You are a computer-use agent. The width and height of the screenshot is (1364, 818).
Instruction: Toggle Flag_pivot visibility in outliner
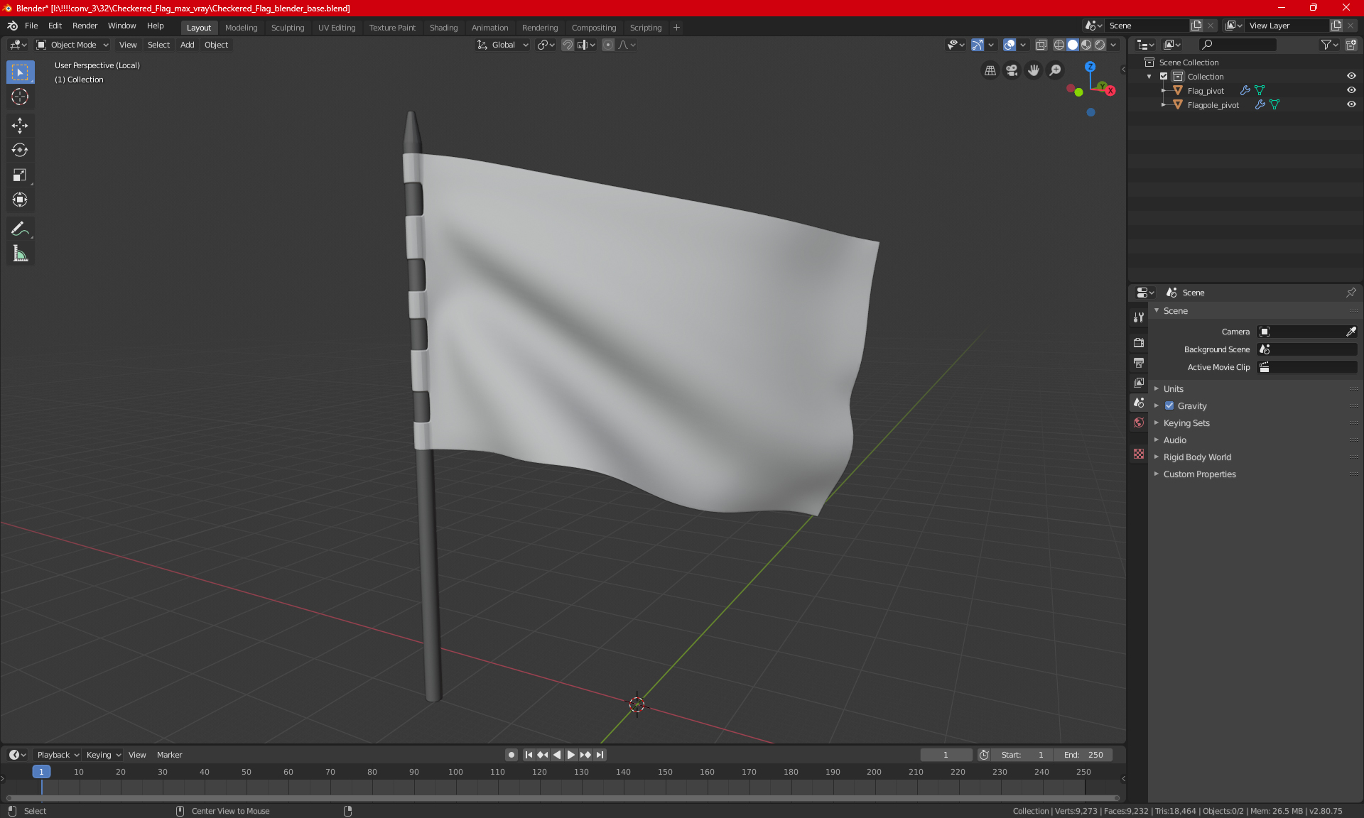tap(1353, 89)
